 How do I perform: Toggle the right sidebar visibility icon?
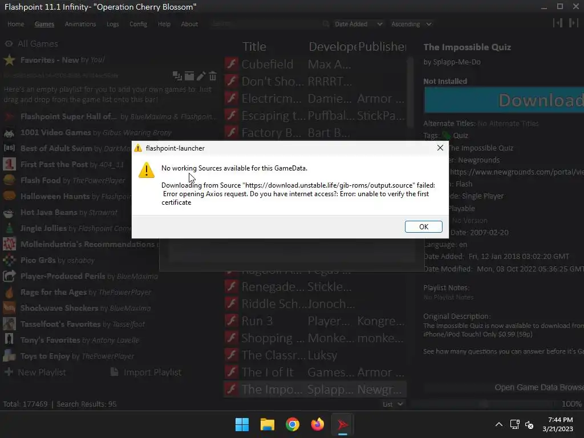(x=573, y=23)
